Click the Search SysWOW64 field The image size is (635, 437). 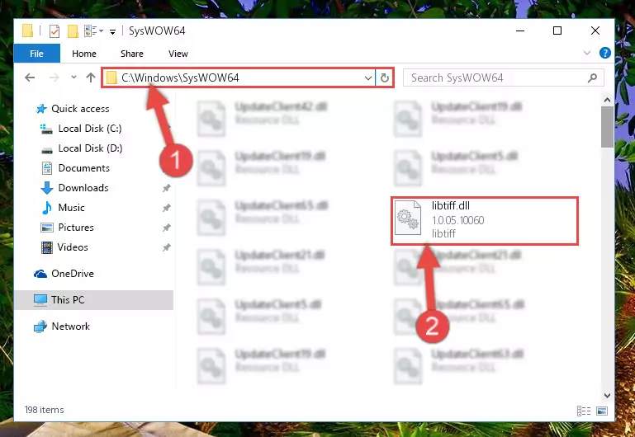coord(504,78)
